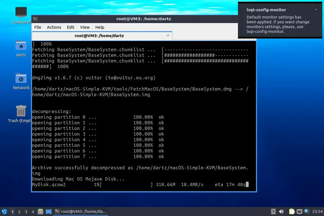Launch the file manager from the panel
This screenshot has width=324, height=216.
[40, 211]
